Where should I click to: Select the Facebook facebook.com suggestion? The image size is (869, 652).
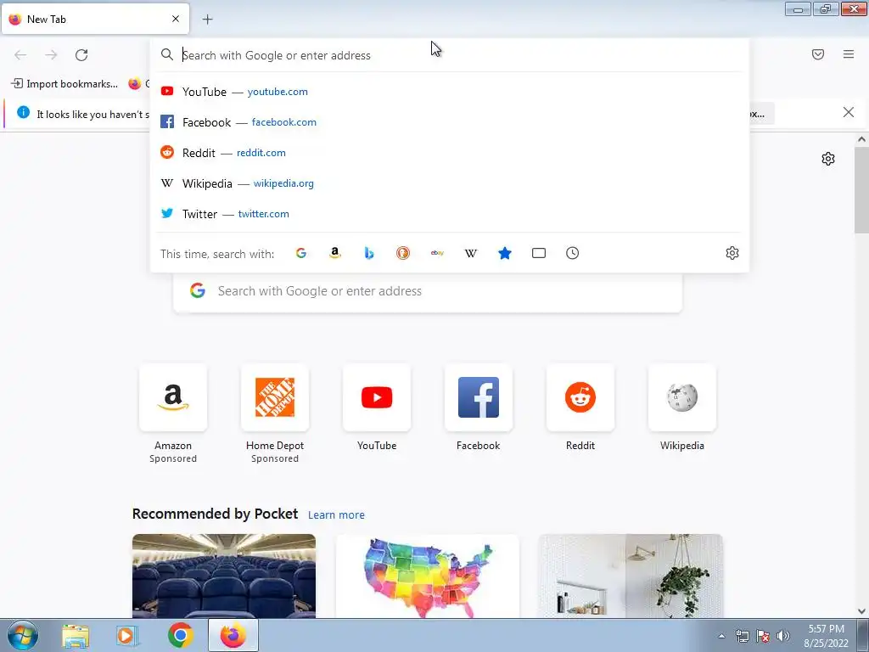coord(450,122)
